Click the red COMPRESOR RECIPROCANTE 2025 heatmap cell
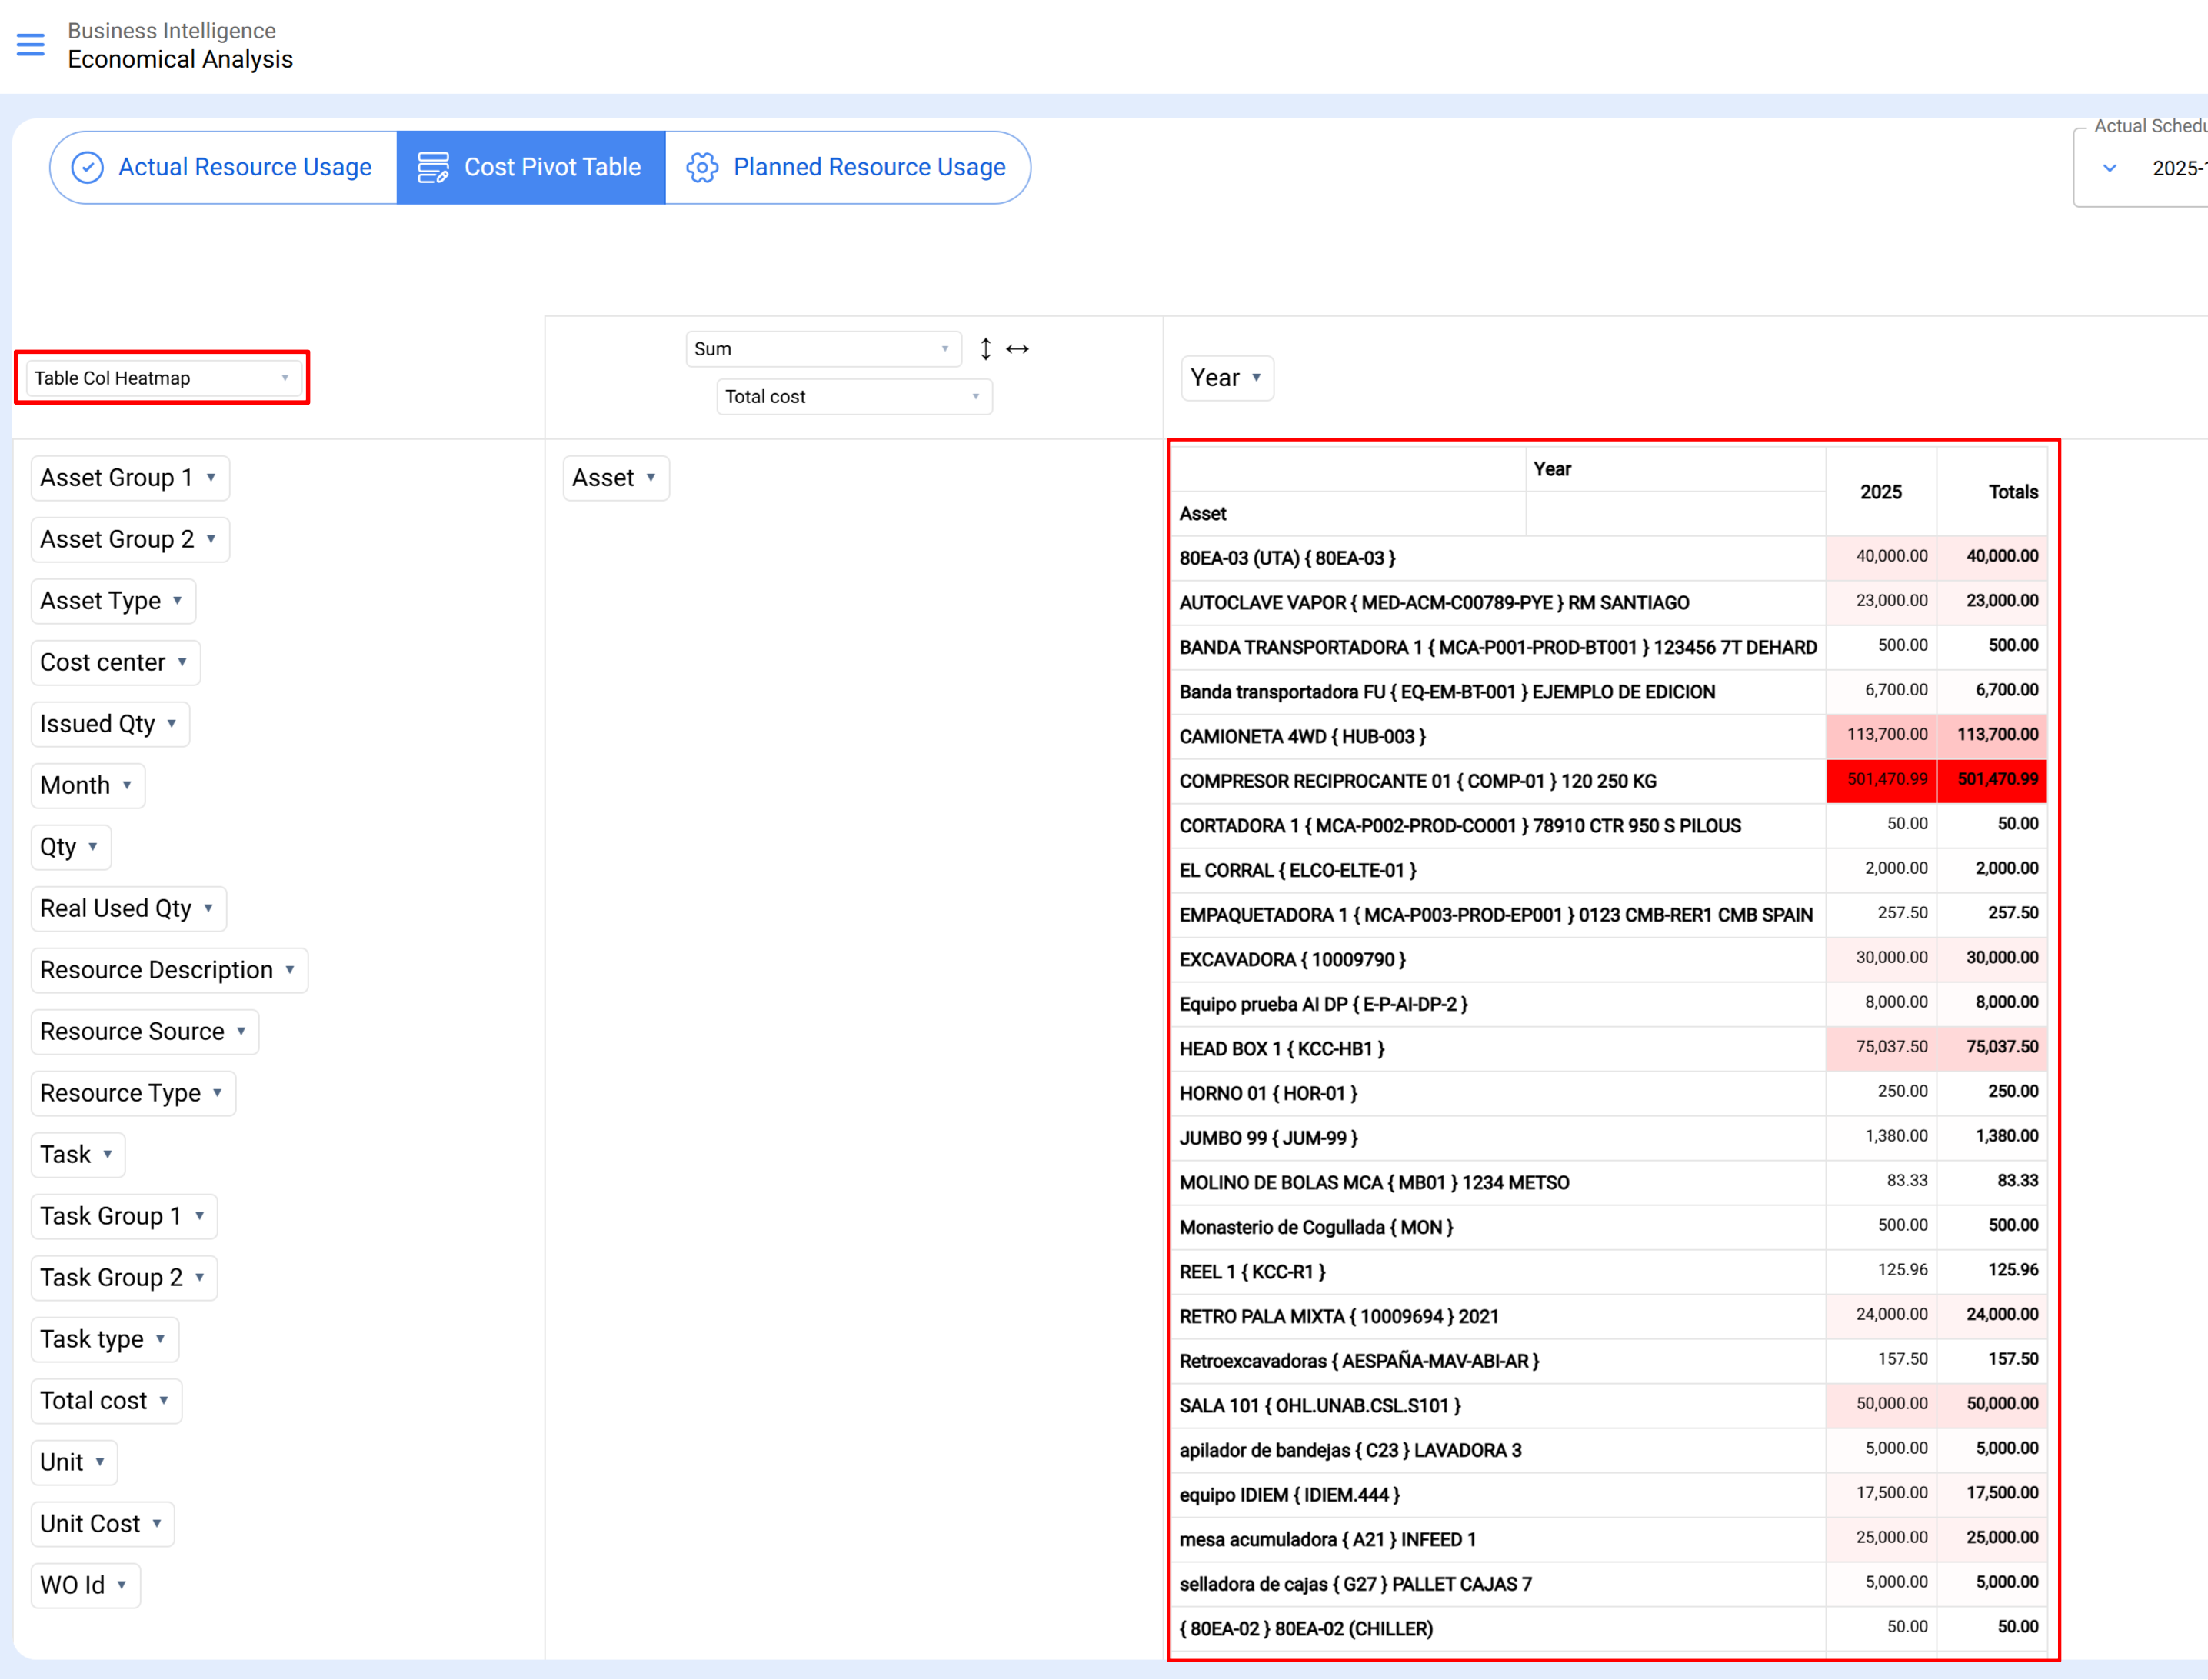The height and width of the screenshot is (1680, 2208). click(1881, 780)
